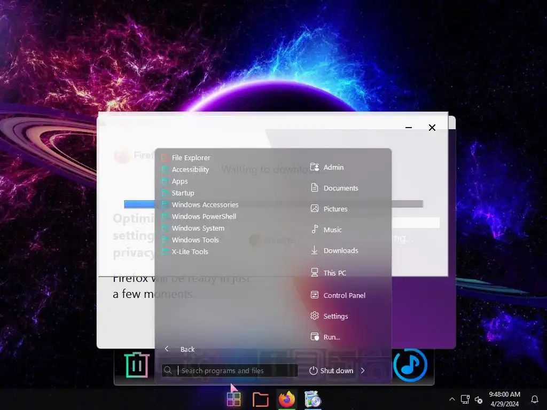
Task: Click the This PC computer icon
Action: click(x=314, y=272)
